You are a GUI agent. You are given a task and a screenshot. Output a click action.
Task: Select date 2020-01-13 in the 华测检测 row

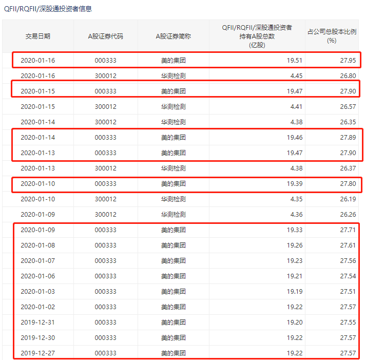37,168
